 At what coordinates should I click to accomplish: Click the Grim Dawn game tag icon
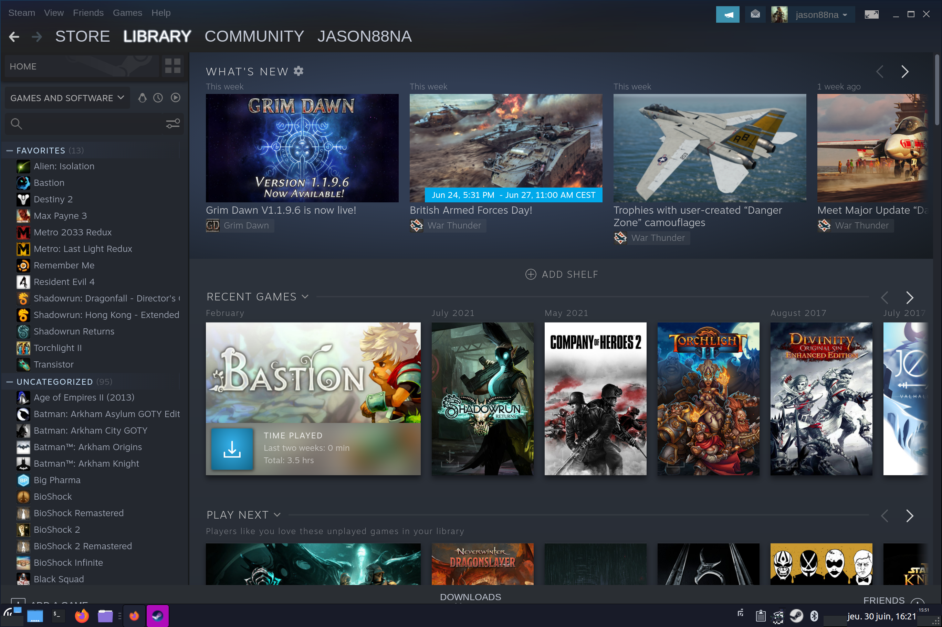[212, 225]
